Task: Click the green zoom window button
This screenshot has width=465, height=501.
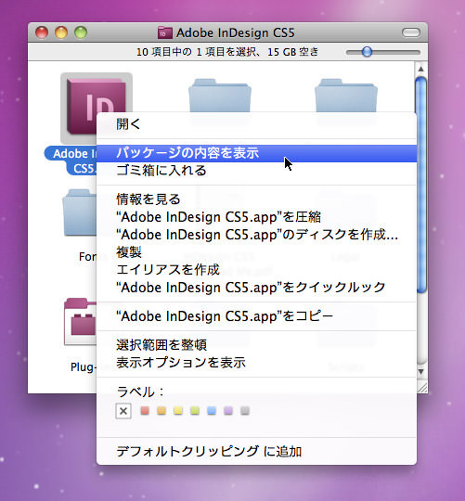Action: point(81,32)
